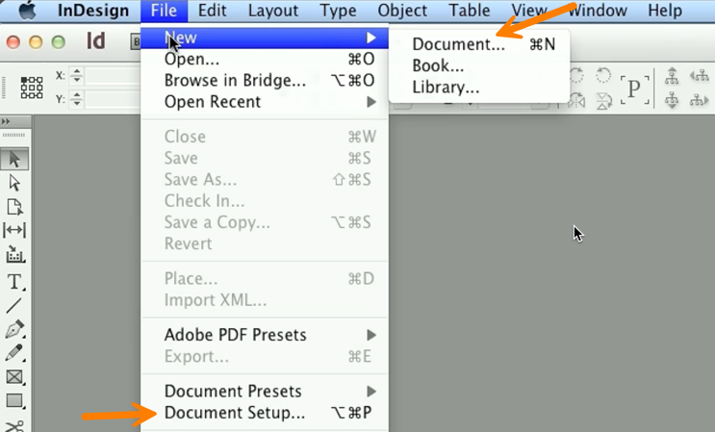This screenshot has width=715, height=432.
Task: Click the Y position input field
Action: point(114,99)
